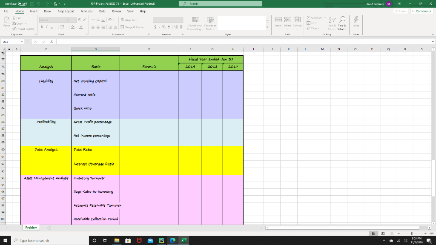The image size is (436, 245).
Task: Select Center horizontal alignment icon
Action: [98, 27]
